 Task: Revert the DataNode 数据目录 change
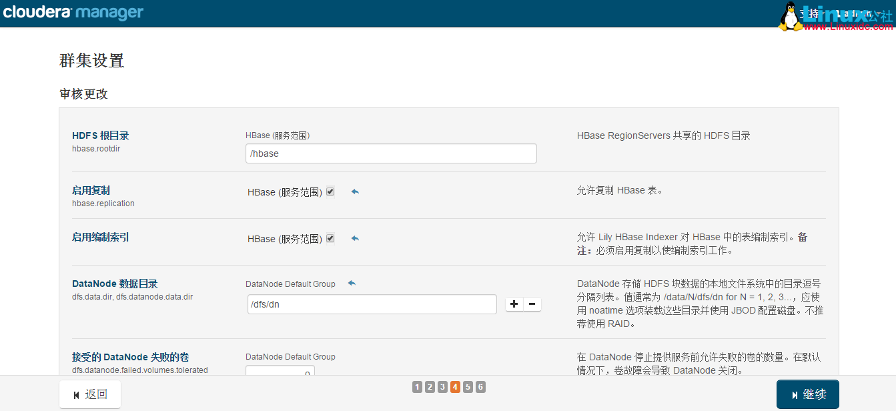(352, 283)
